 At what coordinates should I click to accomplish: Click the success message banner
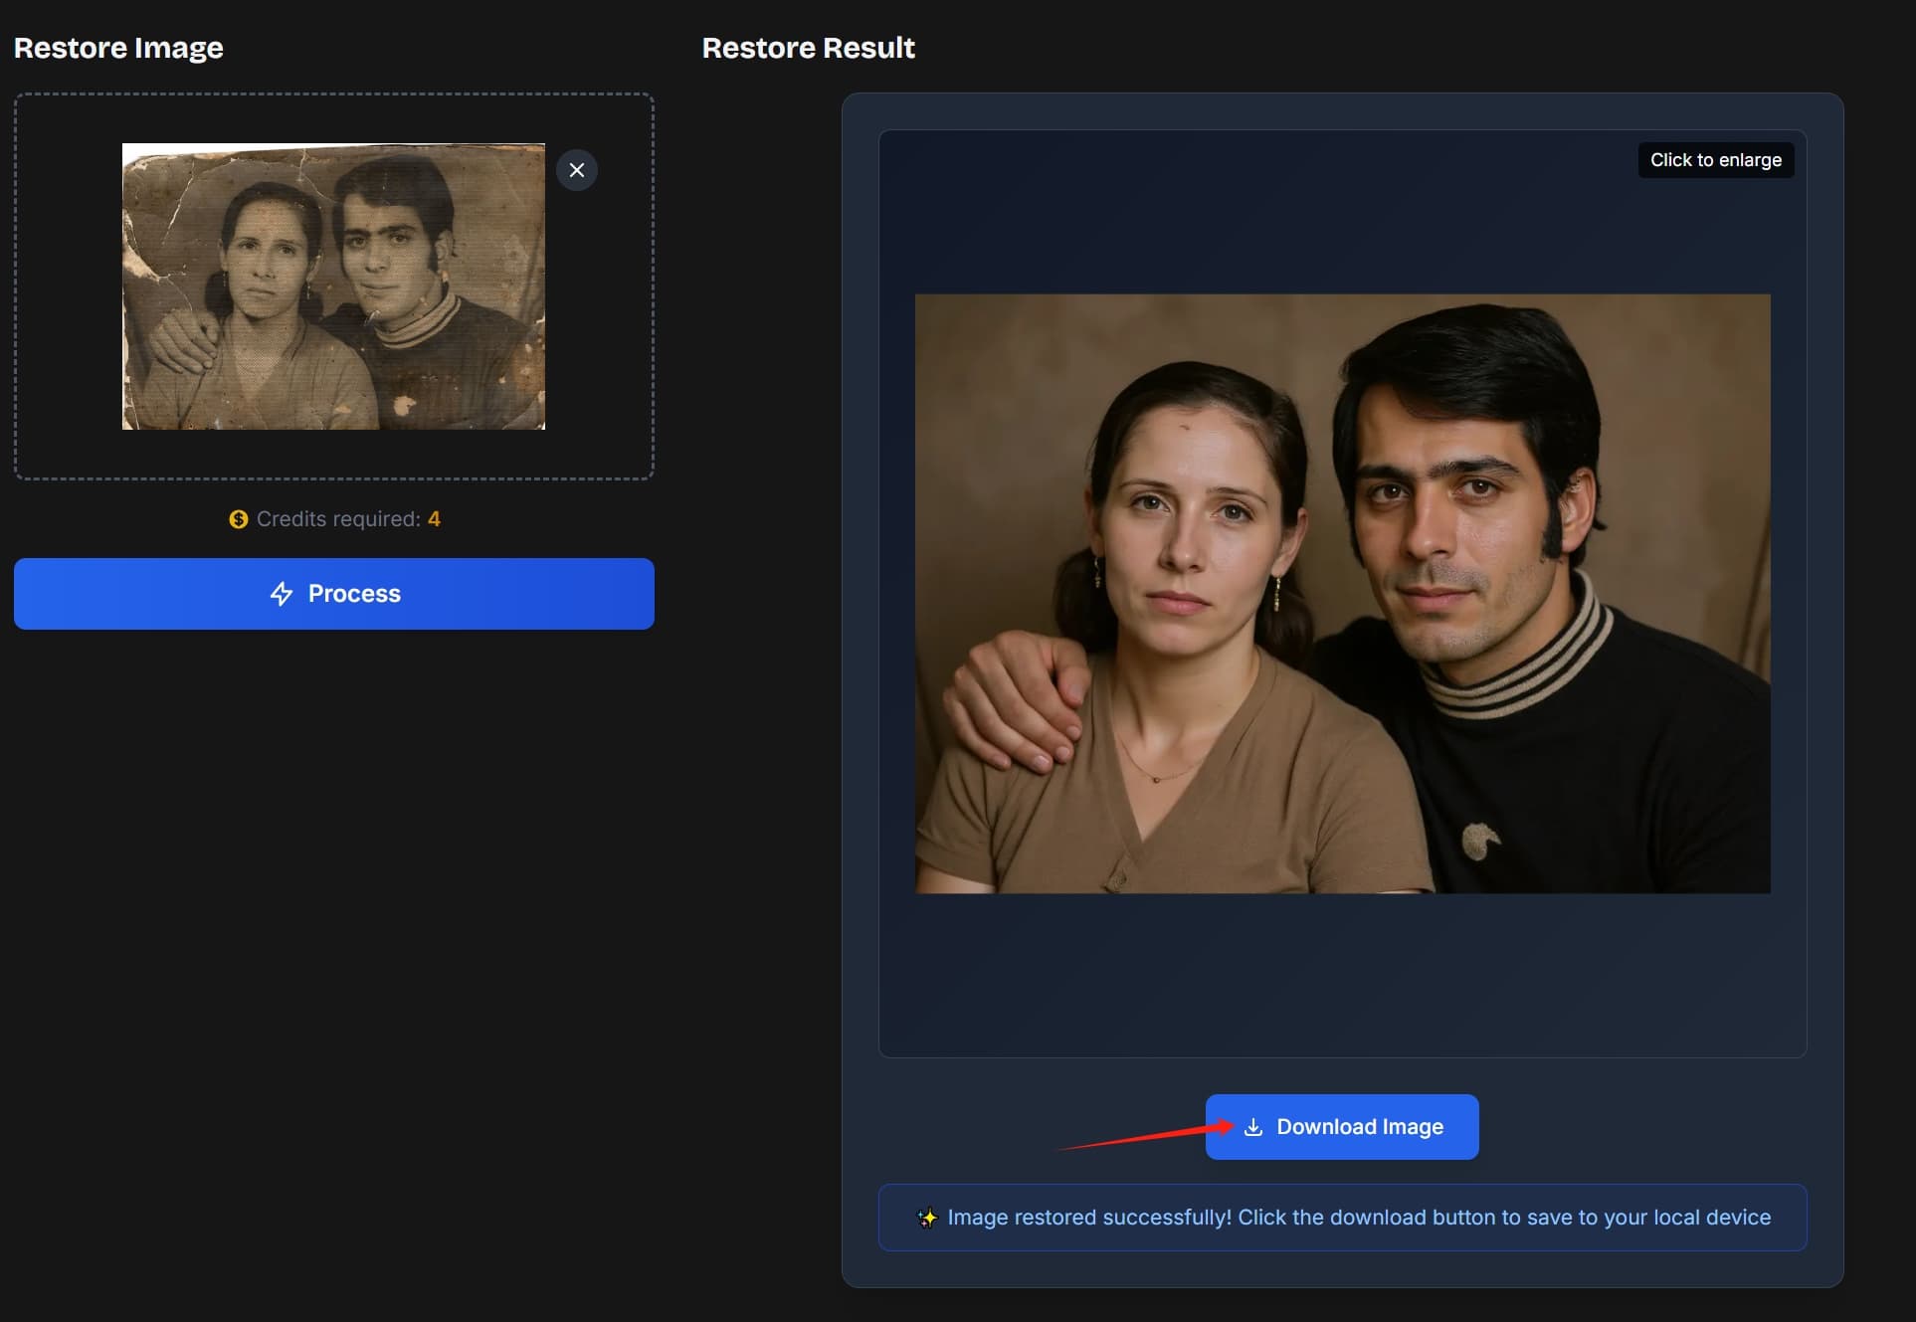tap(1342, 1218)
